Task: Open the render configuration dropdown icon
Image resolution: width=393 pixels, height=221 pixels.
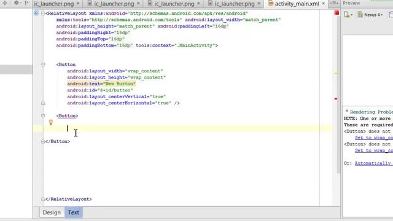Action: tap(348, 15)
